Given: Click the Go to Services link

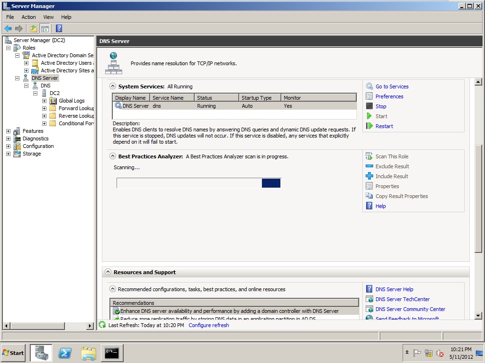Looking at the screenshot, I should [x=392, y=86].
